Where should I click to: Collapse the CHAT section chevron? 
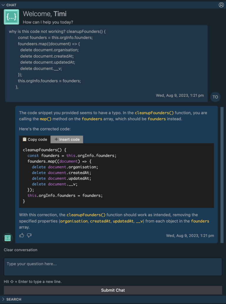pyautogui.click(x=3, y=5)
